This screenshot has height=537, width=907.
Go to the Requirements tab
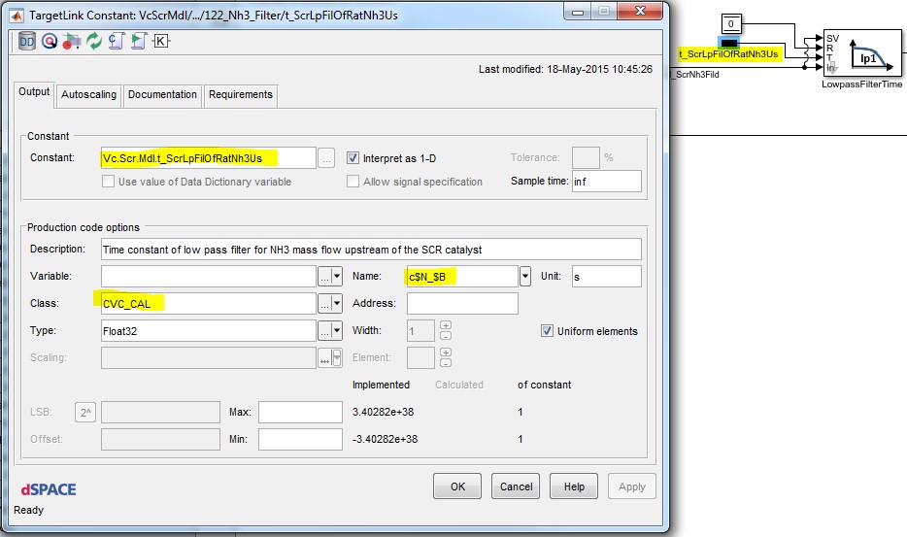[x=240, y=94]
